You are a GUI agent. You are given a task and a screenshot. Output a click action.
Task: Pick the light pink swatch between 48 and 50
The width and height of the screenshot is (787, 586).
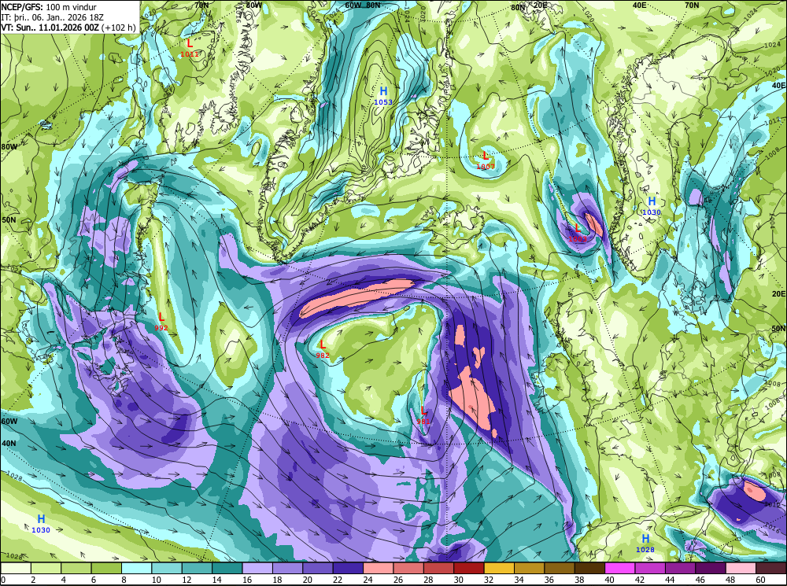click(x=741, y=568)
